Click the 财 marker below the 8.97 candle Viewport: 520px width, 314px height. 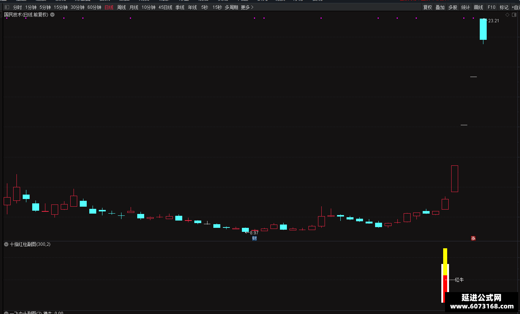(254, 238)
